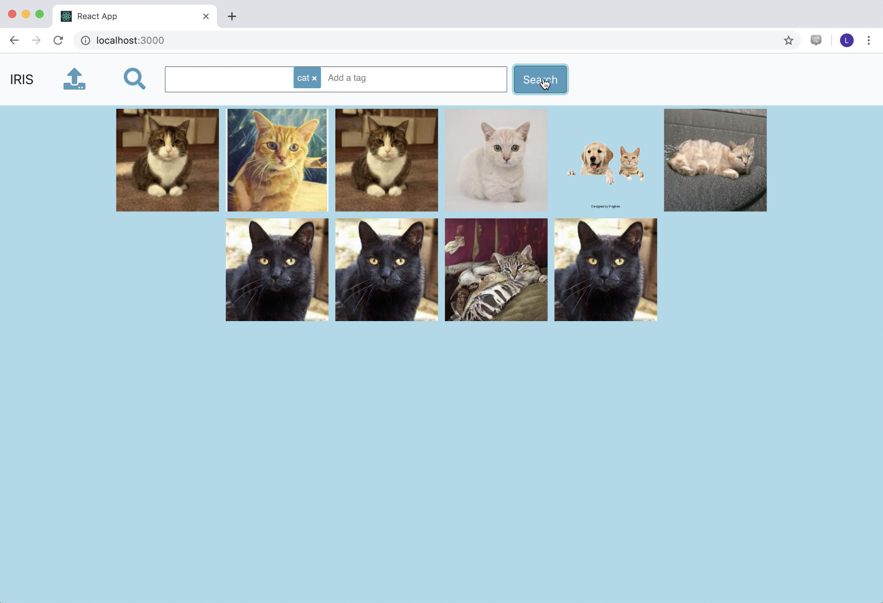
Task: Select the white kitten thumbnail
Action: click(x=496, y=160)
